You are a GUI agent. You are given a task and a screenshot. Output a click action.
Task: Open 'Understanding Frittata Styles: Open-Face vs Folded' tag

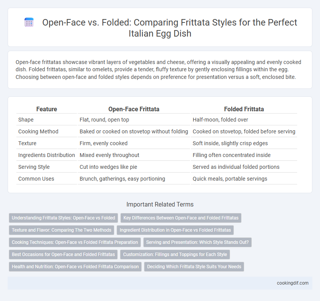(x=64, y=218)
